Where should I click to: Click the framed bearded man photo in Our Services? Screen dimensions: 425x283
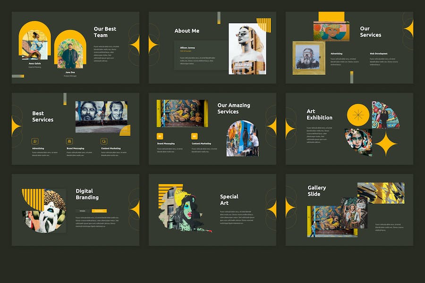coord(308,58)
